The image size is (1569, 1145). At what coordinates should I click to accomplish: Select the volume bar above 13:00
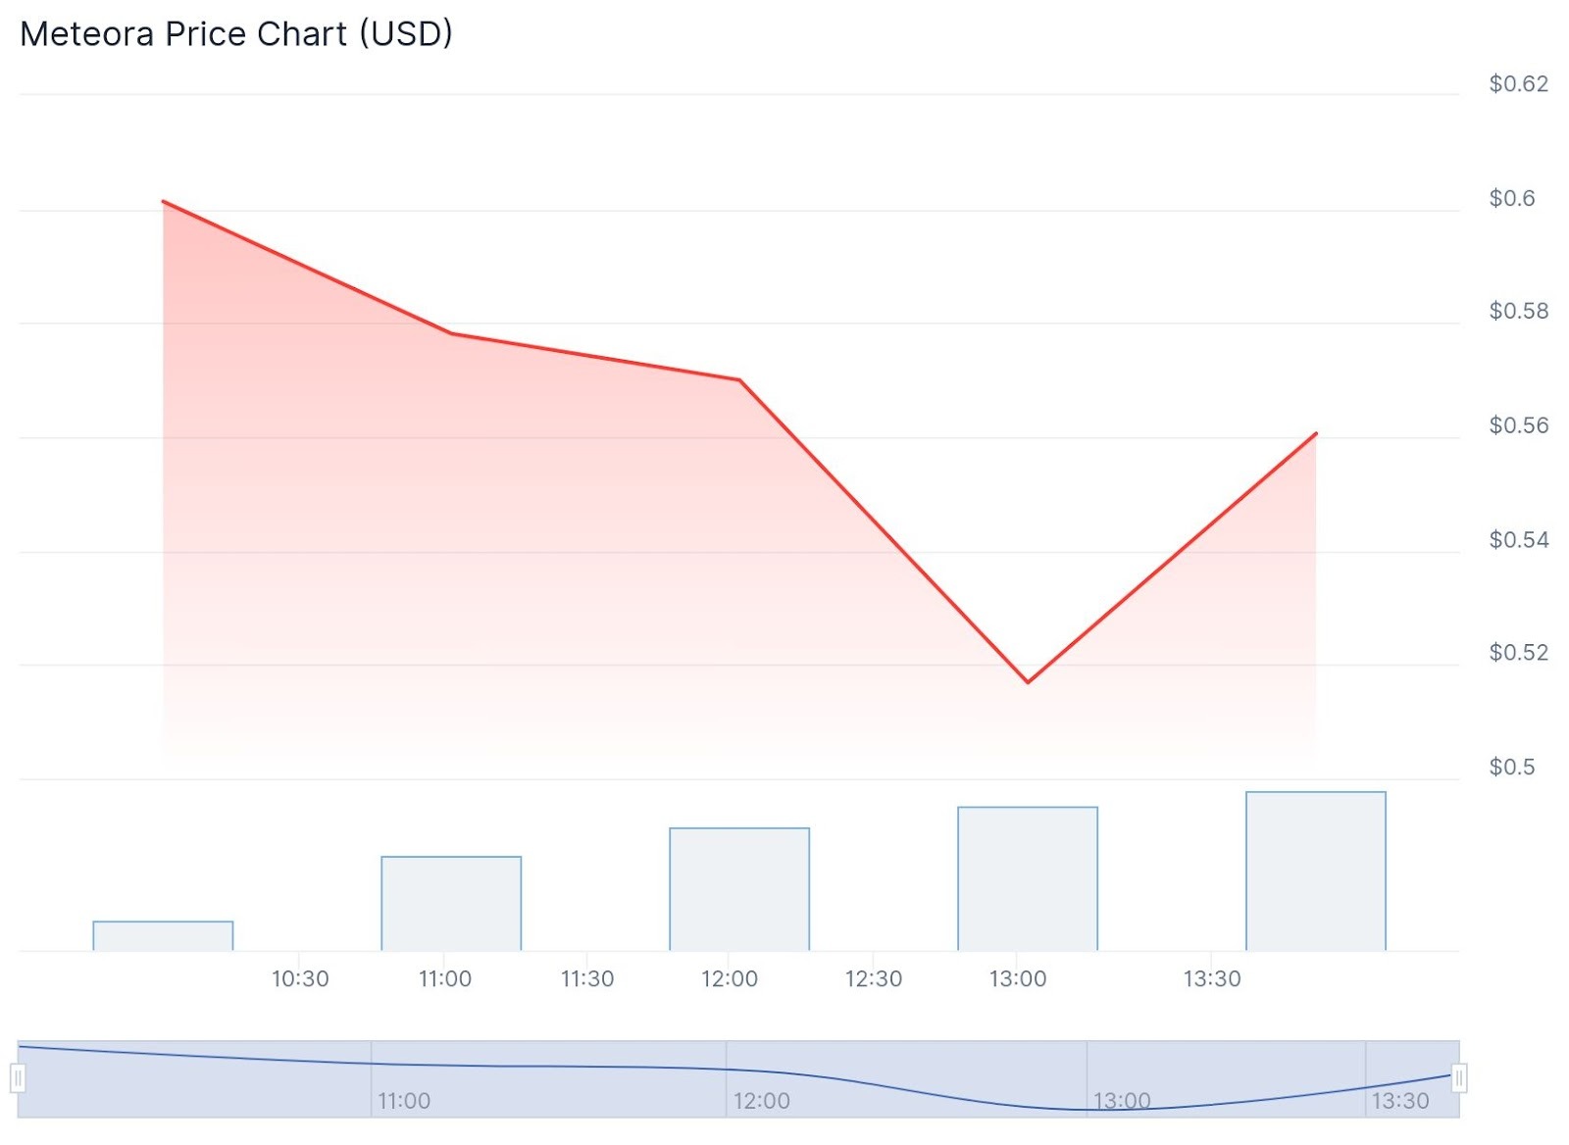(1028, 878)
